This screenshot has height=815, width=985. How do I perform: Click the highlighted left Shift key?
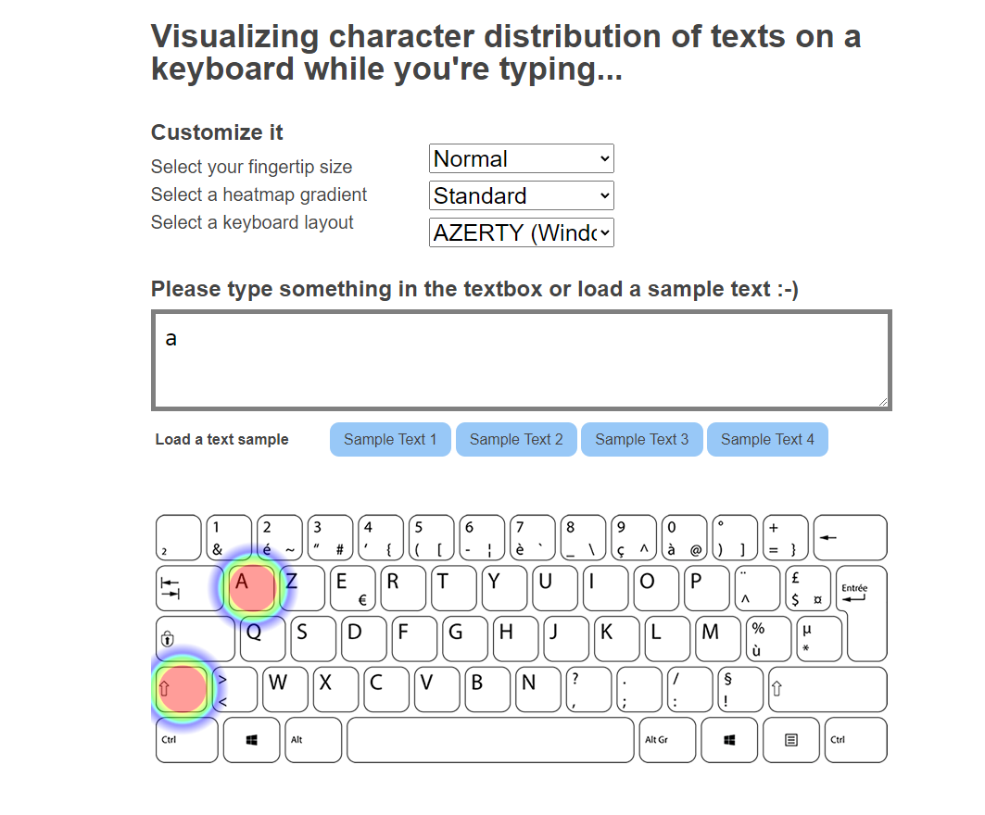pyautogui.click(x=182, y=689)
